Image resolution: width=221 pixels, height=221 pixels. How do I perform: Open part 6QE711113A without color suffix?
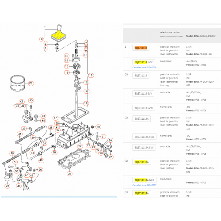coord(141,119)
